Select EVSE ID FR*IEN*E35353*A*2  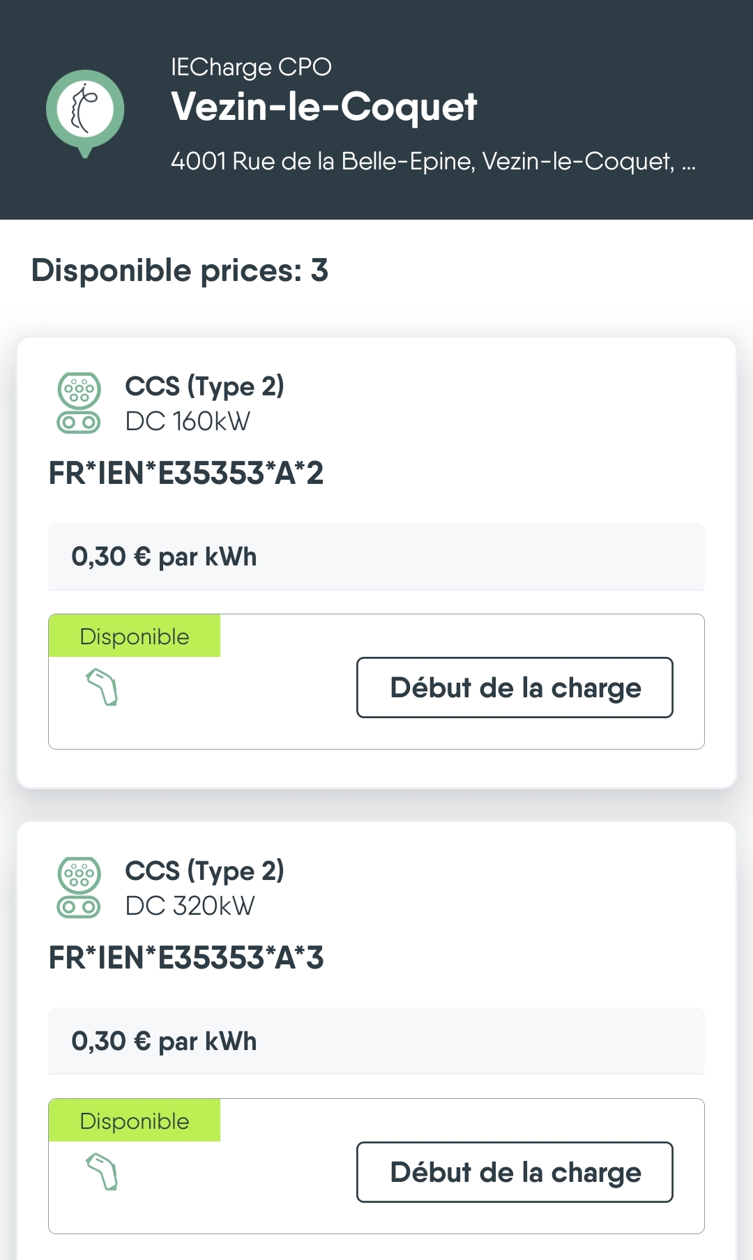(x=186, y=473)
